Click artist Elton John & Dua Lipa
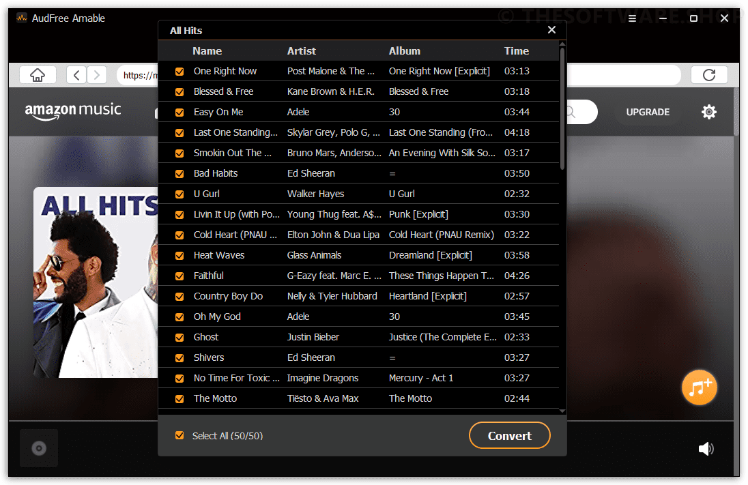This screenshot has height=485, width=748. pos(333,235)
